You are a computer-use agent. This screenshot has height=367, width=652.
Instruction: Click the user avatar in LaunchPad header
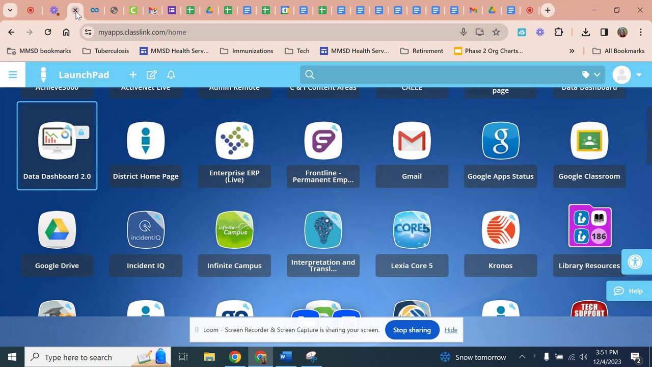click(x=621, y=75)
